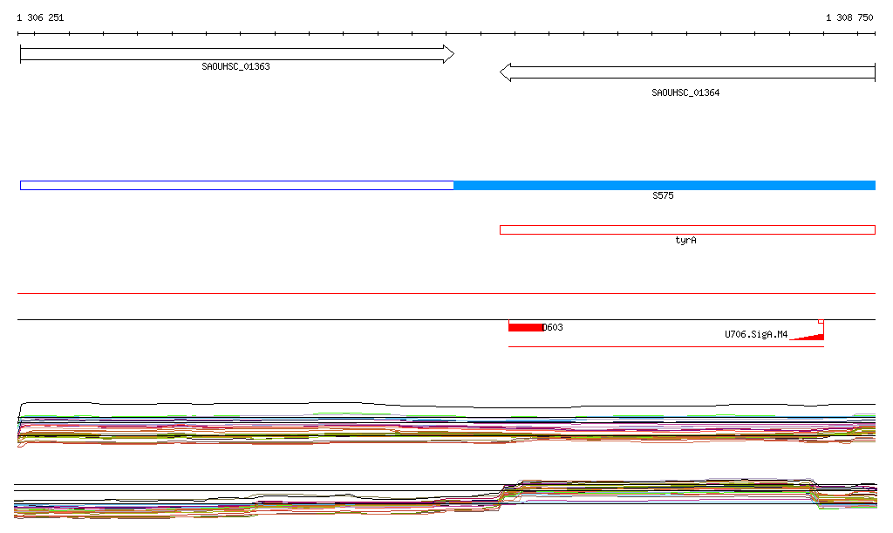Select the red tyrA gene box

click(687, 230)
